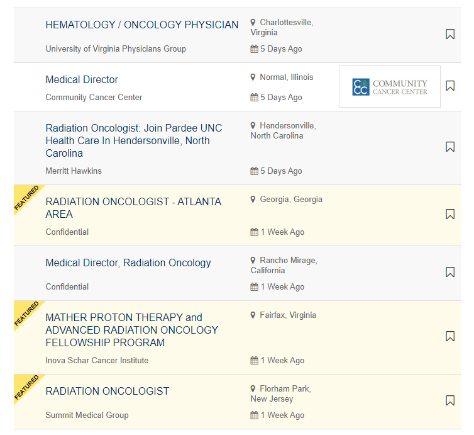Click University of Virginia Physicians Group employer name

116,48
